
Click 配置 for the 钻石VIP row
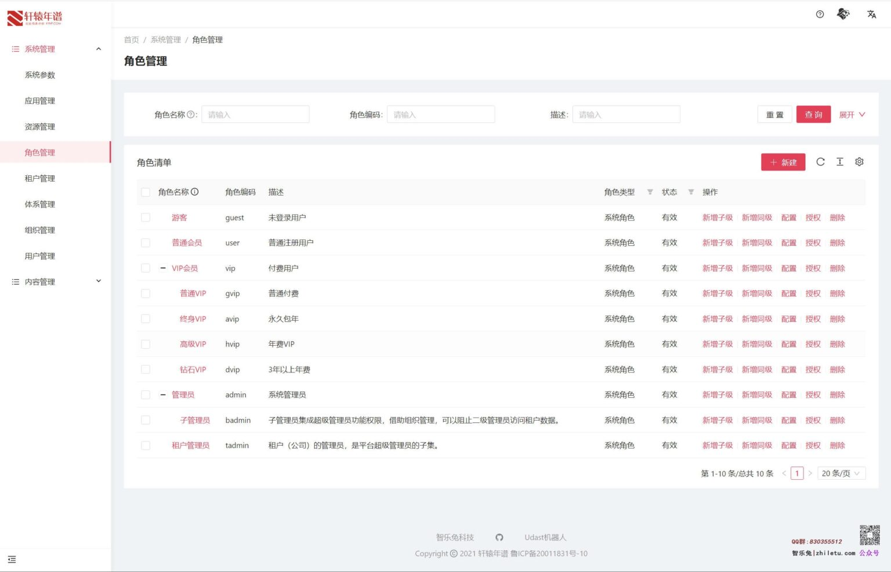click(788, 370)
